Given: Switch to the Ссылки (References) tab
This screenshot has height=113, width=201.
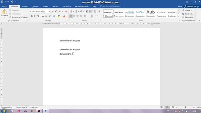Looking at the screenshot, I should coord(55,7).
